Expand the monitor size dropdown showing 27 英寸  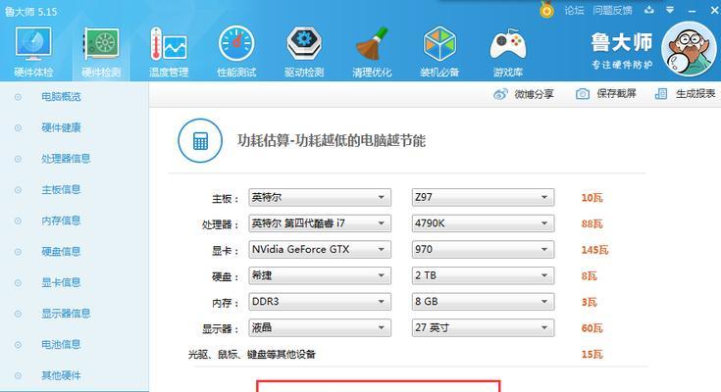483,328
